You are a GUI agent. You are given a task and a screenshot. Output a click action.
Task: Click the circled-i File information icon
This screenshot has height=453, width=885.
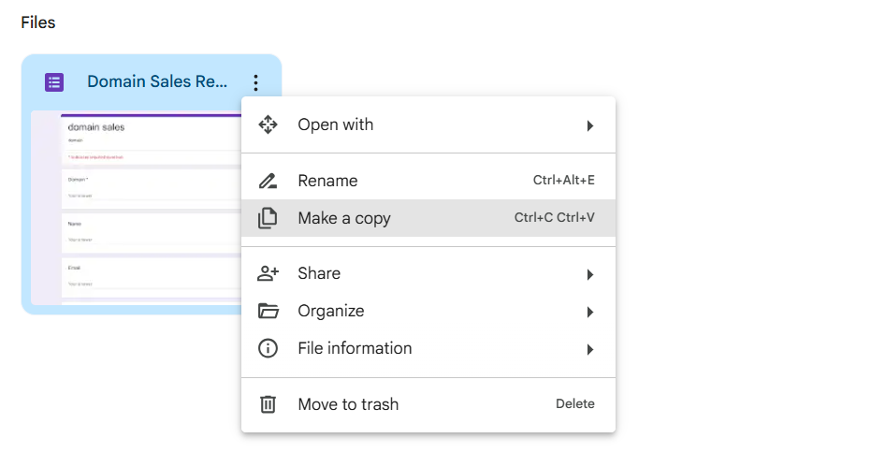coord(268,348)
